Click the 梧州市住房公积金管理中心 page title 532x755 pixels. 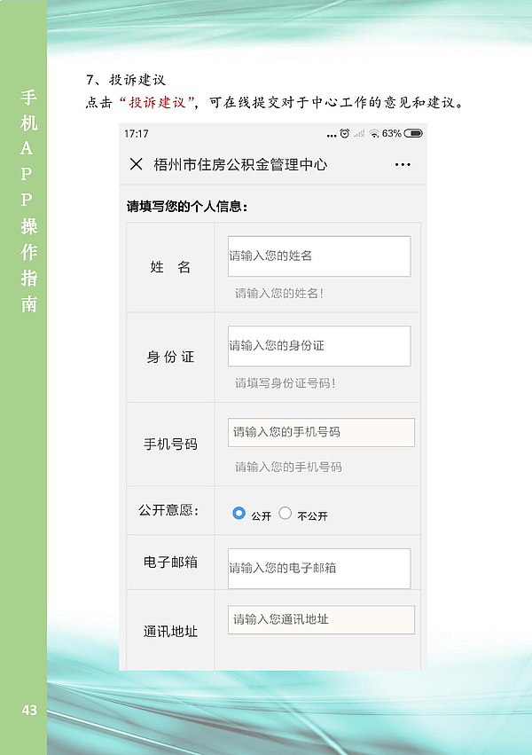point(240,165)
